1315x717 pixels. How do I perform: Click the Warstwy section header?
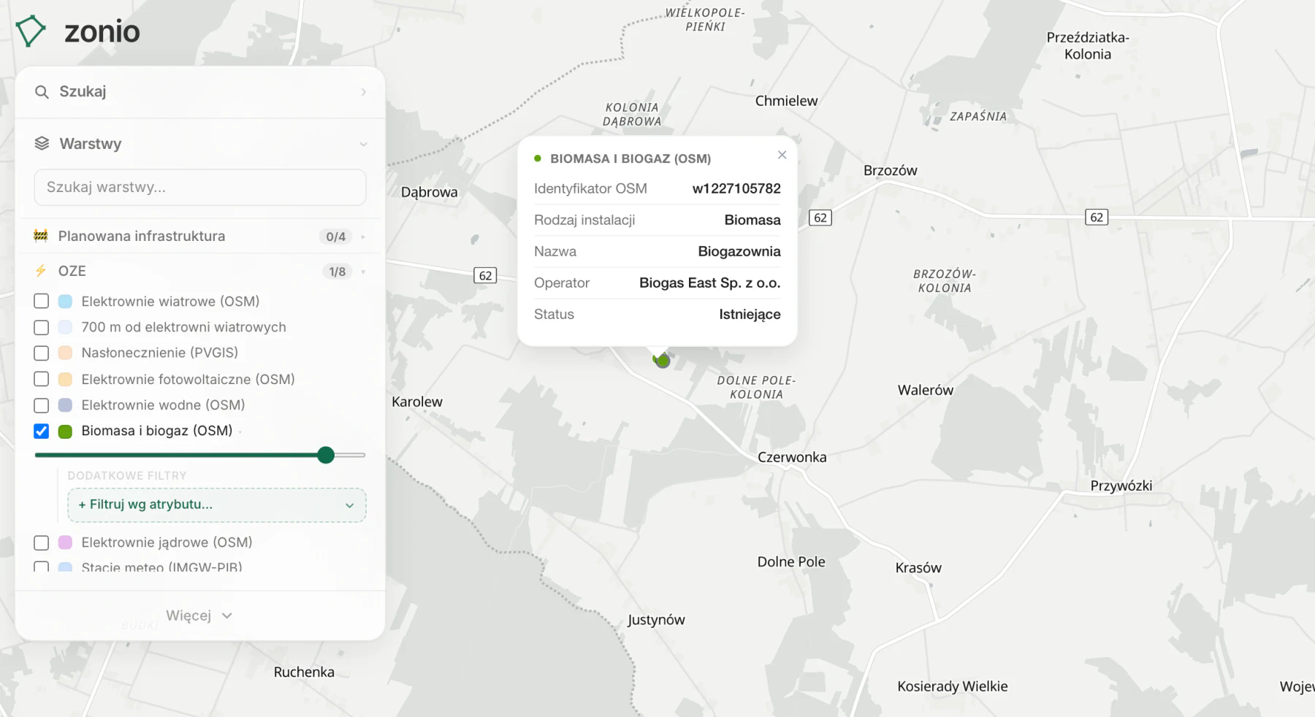pyautogui.click(x=200, y=144)
